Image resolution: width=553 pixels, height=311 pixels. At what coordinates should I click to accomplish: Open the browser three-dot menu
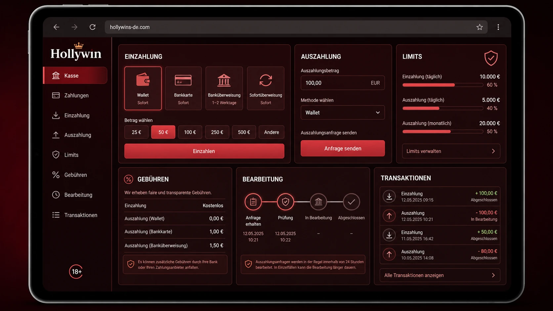pos(498,27)
